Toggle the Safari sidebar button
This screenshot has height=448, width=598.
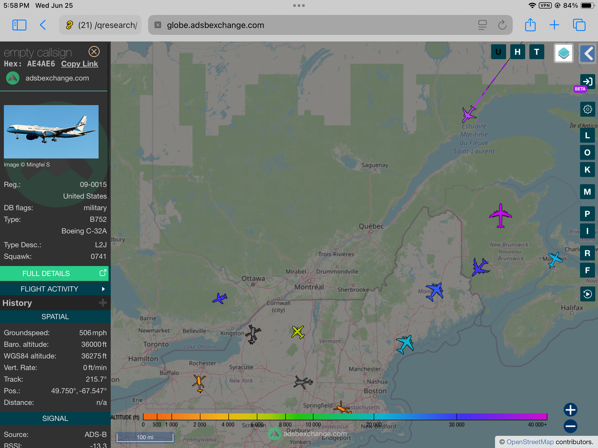pos(19,25)
